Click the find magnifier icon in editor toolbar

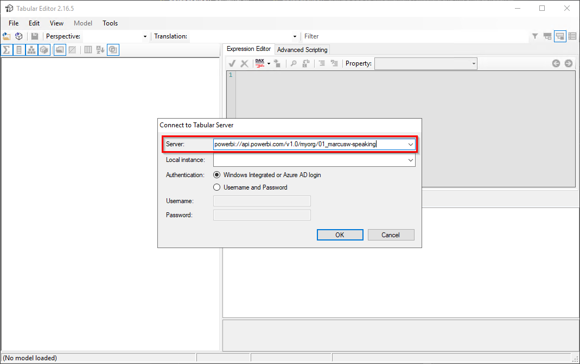(x=294, y=63)
